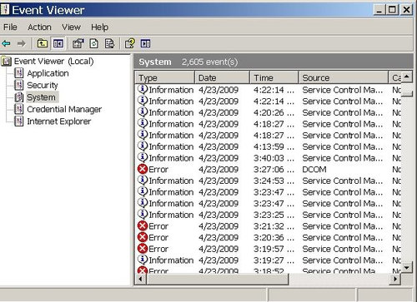
Task: Toggle the Show/Hide Console Tree toolbar icon
Action: 58,43
